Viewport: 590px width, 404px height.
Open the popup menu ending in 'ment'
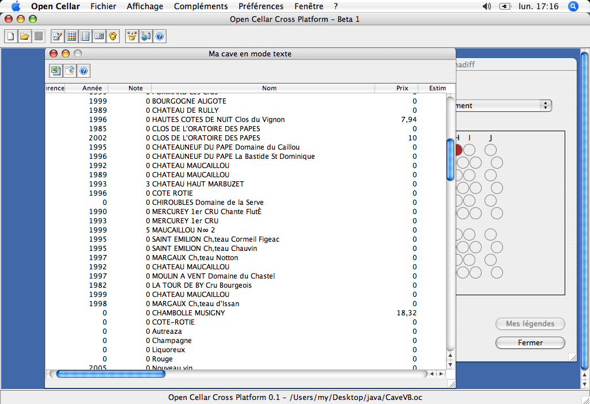pyautogui.click(x=504, y=105)
